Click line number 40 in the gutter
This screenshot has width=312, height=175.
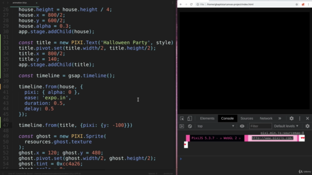6,87
